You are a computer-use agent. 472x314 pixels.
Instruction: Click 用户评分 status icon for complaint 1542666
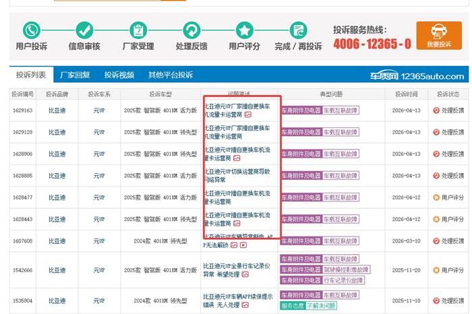[436, 270]
